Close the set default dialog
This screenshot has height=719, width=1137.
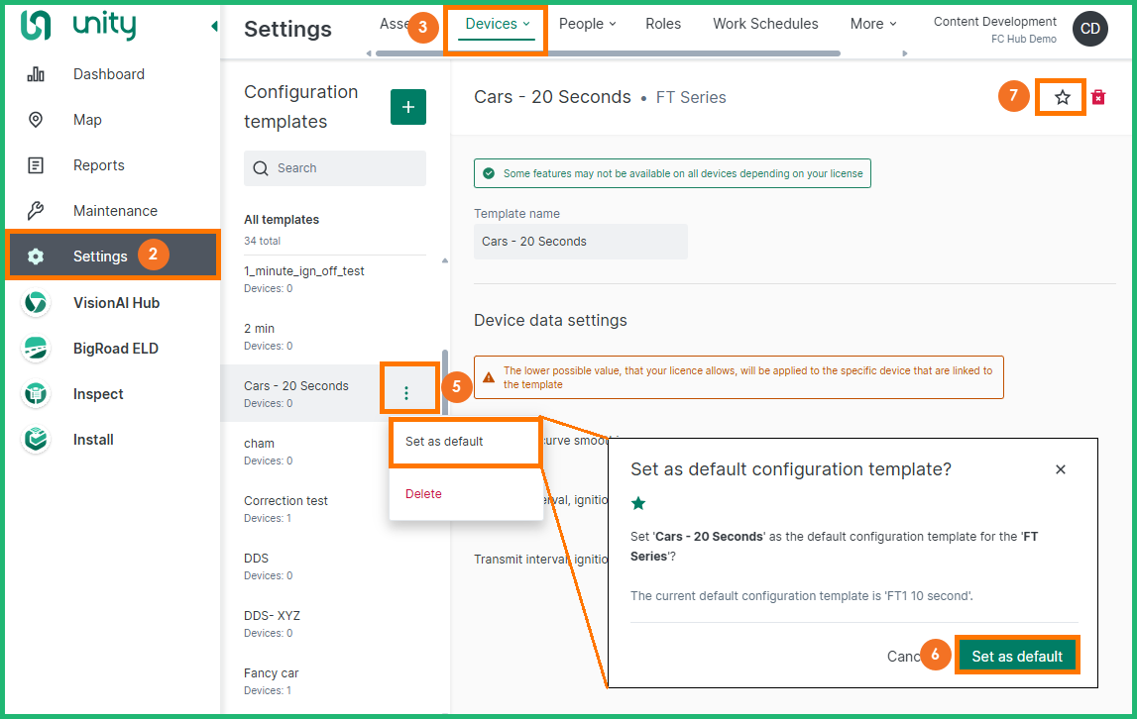pyautogui.click(x=1060, y=469)
